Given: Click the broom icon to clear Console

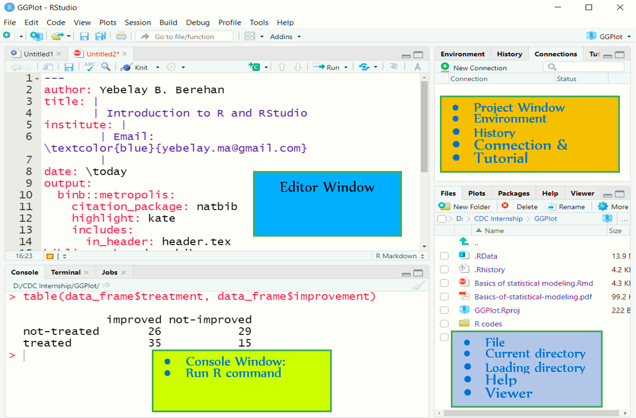Looking at the screenshot, I should click(419, 284).
